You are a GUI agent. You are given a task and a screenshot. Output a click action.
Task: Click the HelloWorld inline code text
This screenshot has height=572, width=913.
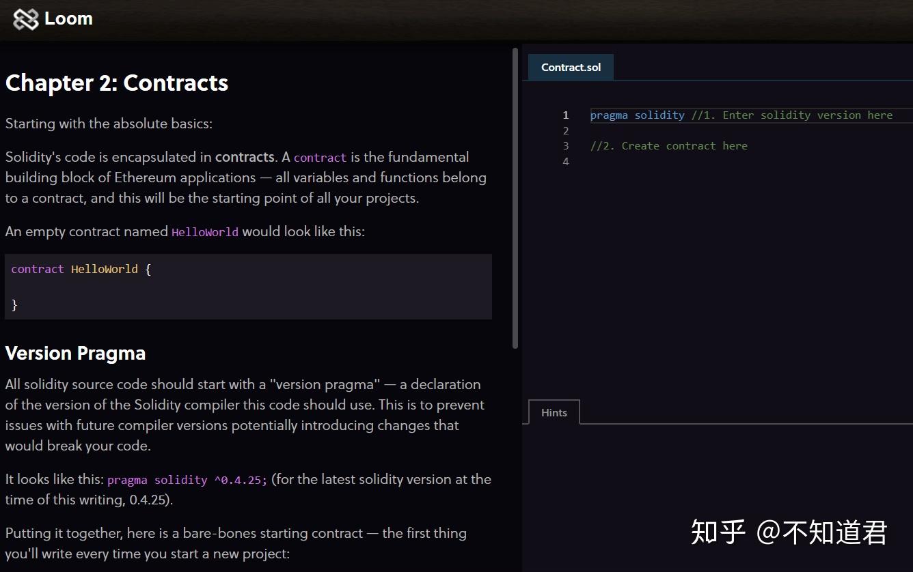(x=204, y=231)
